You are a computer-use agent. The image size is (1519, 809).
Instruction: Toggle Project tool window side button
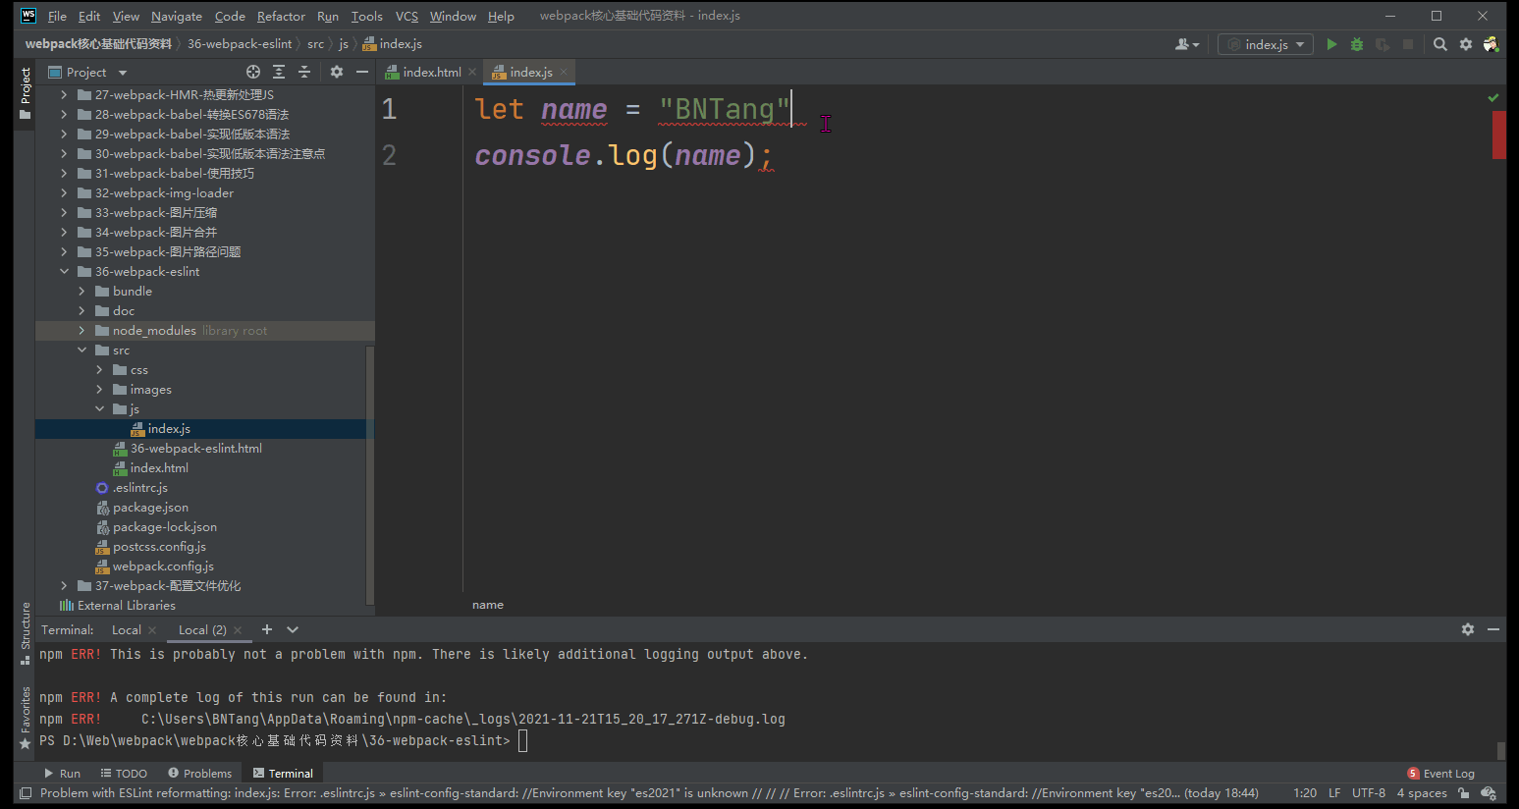[x=26, y=93]
